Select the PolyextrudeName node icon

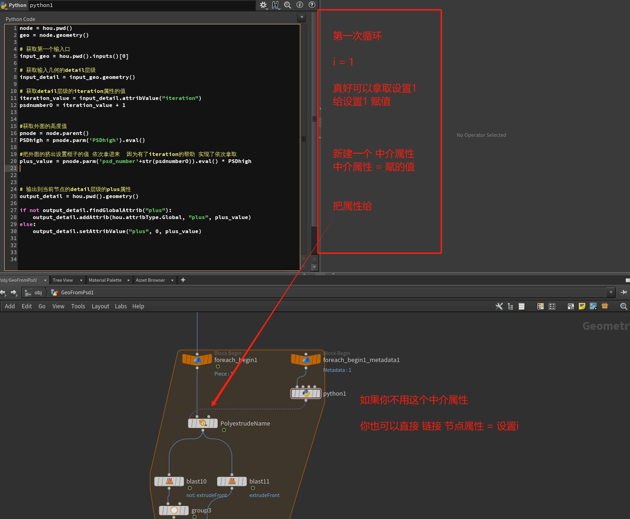203,423
